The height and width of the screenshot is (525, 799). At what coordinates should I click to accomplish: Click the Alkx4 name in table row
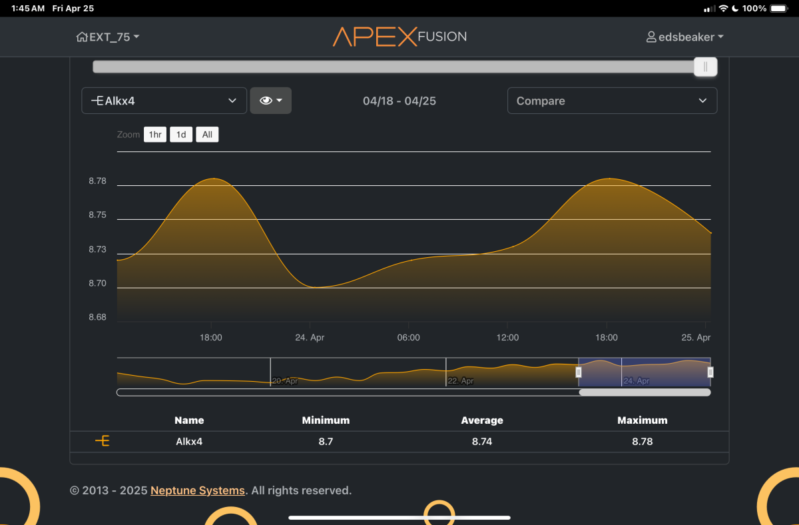pyautogui.click(x=189, y=441)
